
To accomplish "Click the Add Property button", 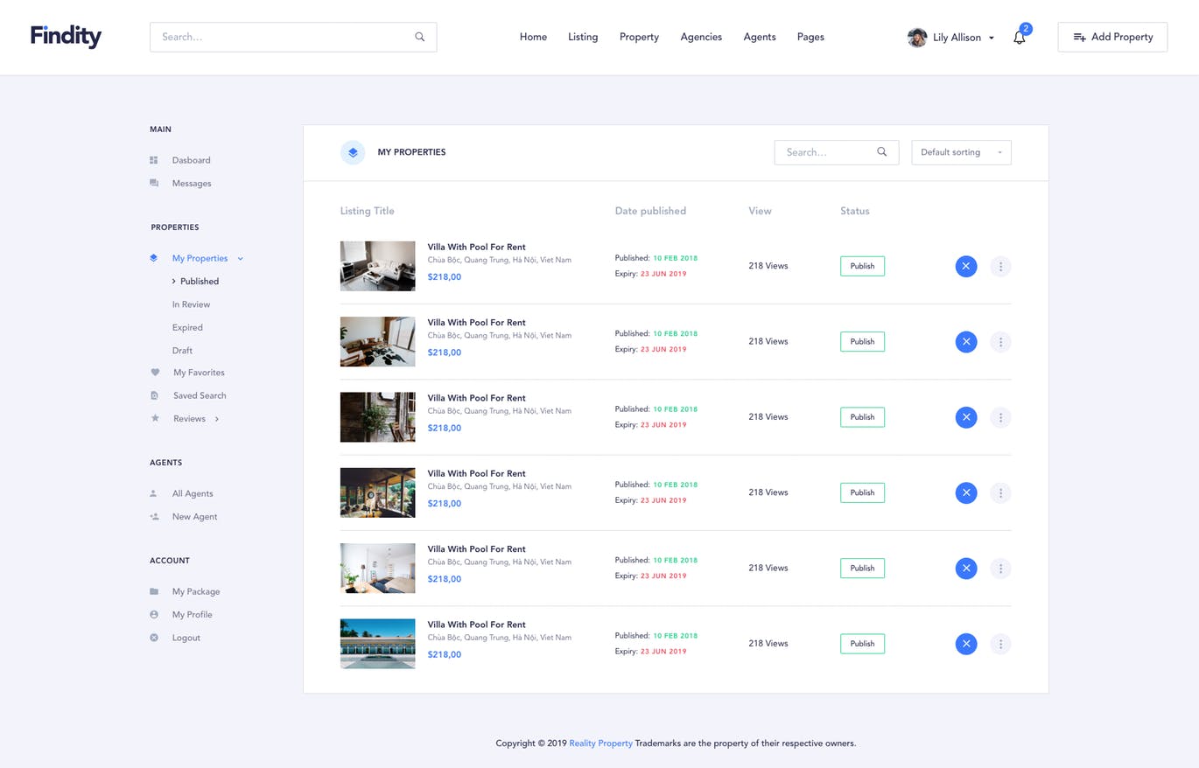I will (1111, 37).
